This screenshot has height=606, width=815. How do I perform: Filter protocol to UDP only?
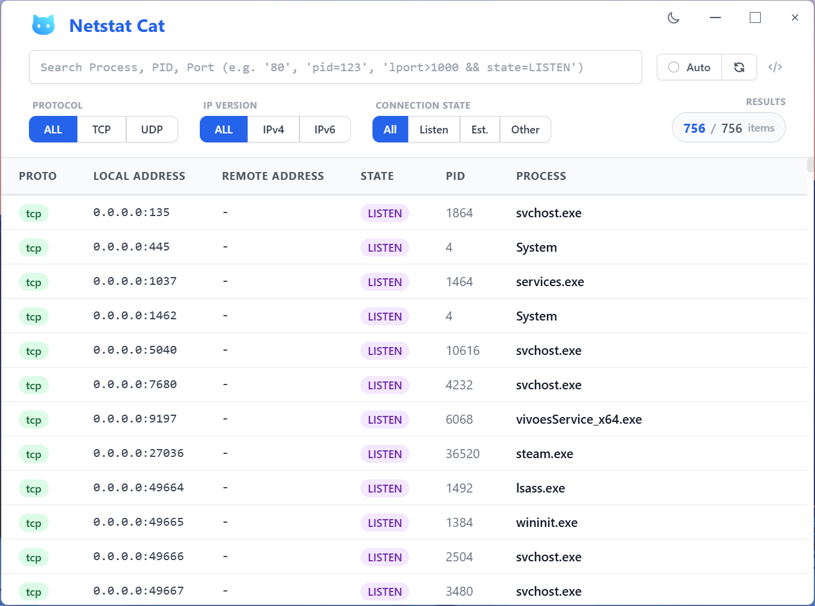[x=152, y=129]
